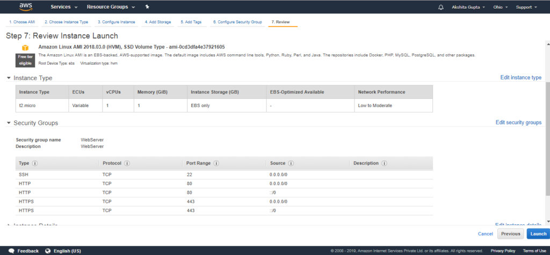Click the Previous button
The height and width of the screenshot is (255, 550).
pyautogui.click(x=510, y=234)
